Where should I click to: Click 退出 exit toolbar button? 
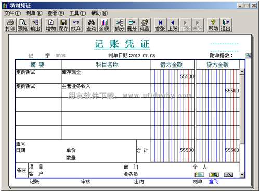[x=226, y=25]
